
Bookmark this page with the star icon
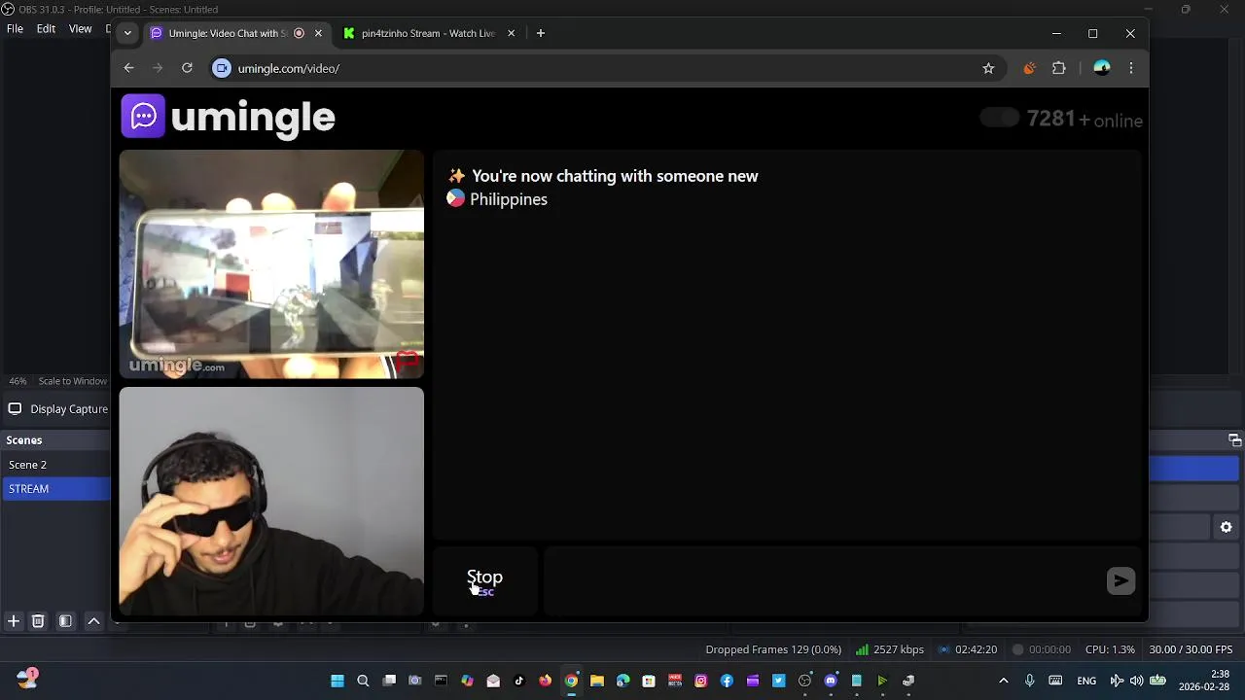[988, 68]
